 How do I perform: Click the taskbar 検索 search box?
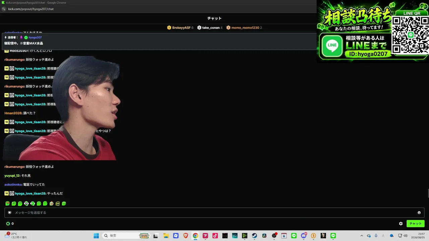[125, 236]
